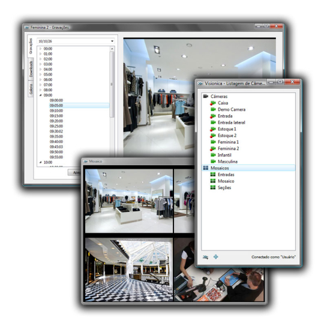324x326 pixels.
Task: Expand the 06:00 hour node
Action: point(41,80)
